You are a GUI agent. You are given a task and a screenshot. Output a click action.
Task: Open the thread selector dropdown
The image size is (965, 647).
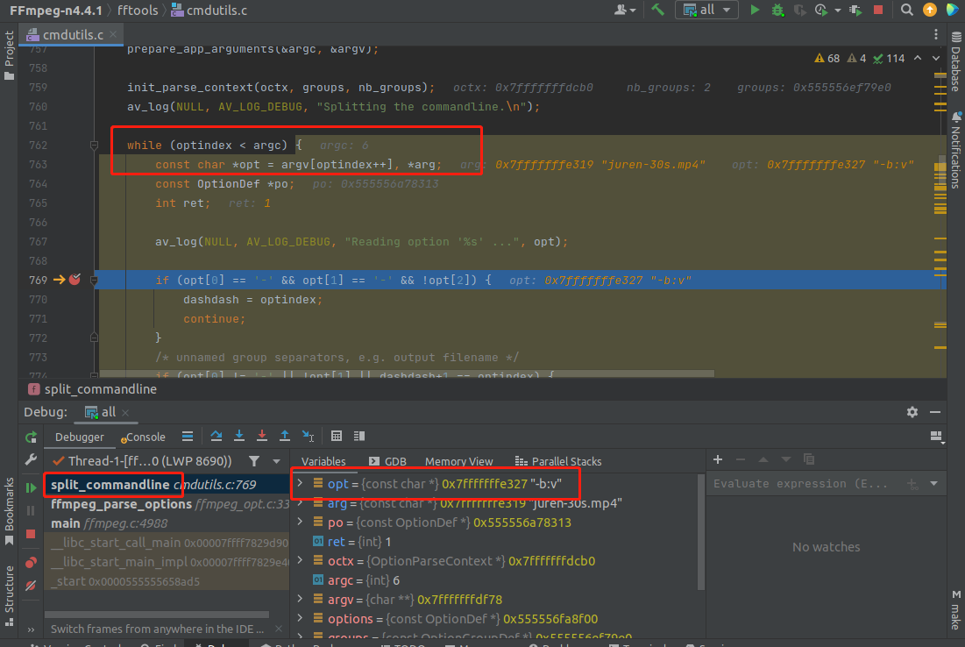point(277,460)
